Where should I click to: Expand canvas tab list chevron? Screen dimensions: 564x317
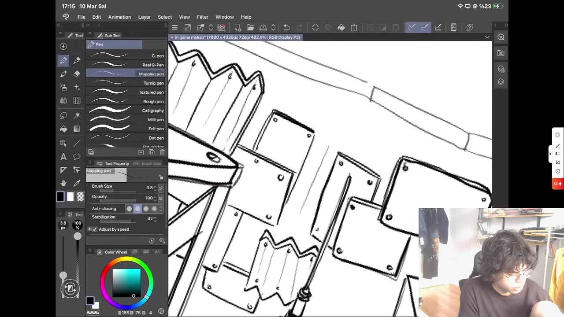tap(487, 37)
